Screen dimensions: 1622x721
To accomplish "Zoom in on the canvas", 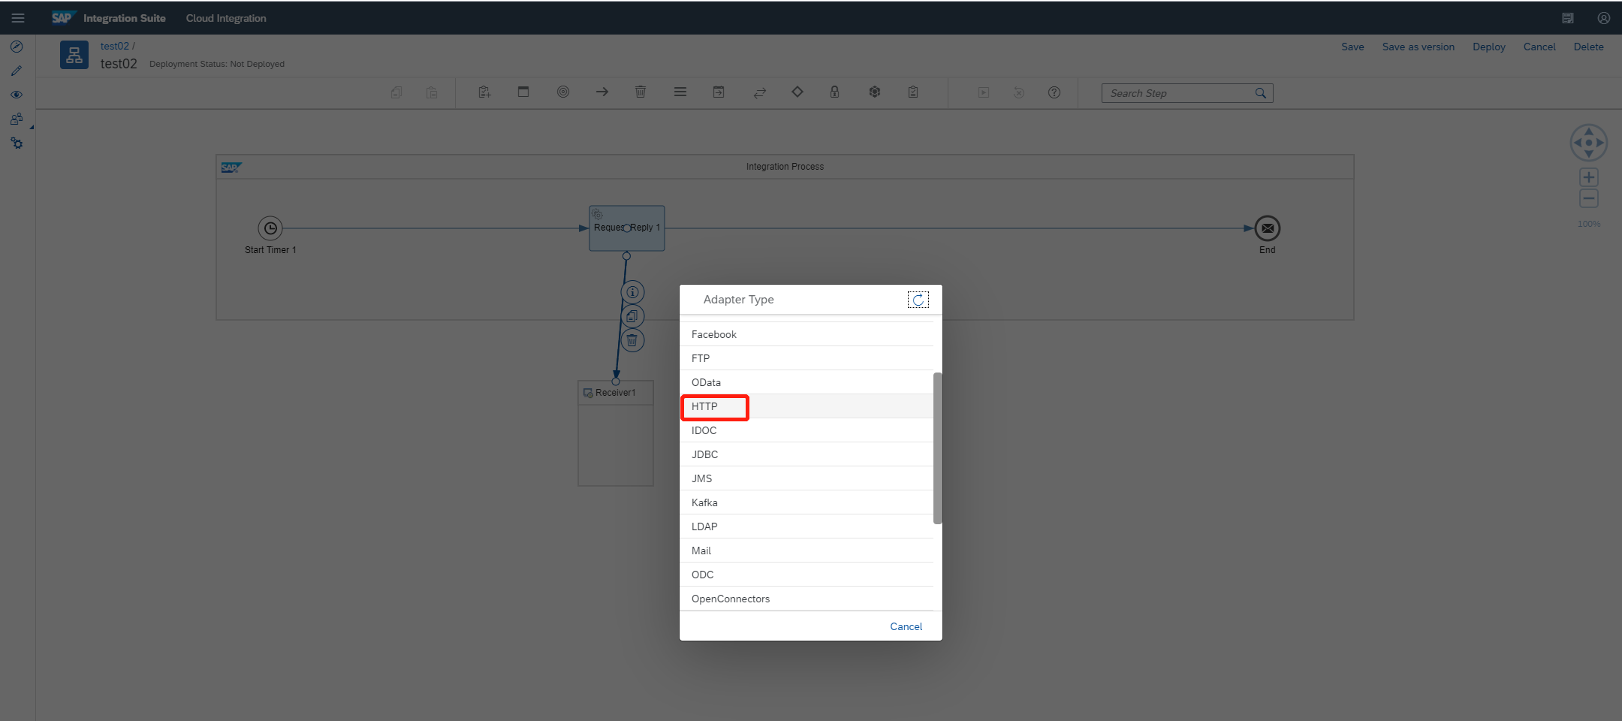I will [x=1589, y=177].
